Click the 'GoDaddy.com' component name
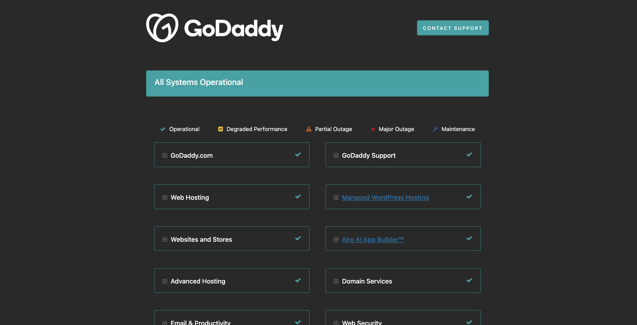Screen dimensions: 637x325 tap(192, 155)
